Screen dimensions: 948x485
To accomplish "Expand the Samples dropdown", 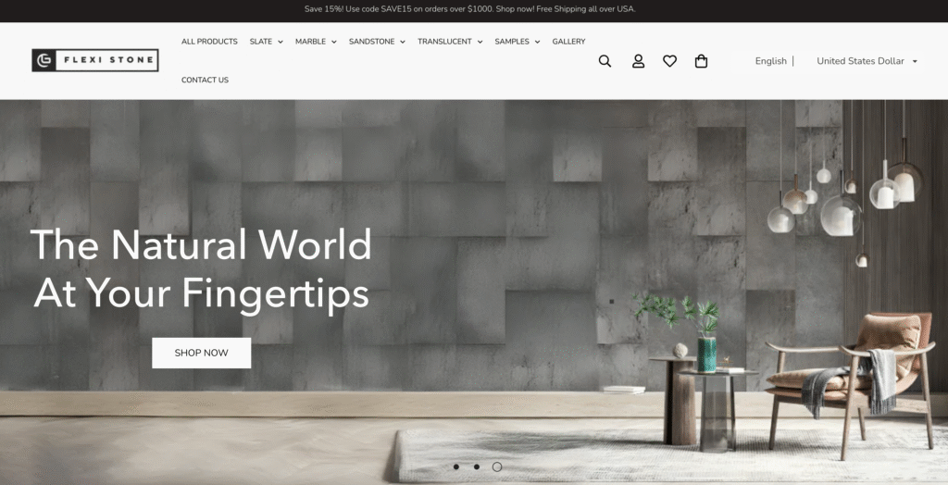I will [517, 42].
